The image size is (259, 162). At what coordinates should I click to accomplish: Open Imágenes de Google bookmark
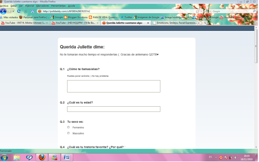click(146, 17)
